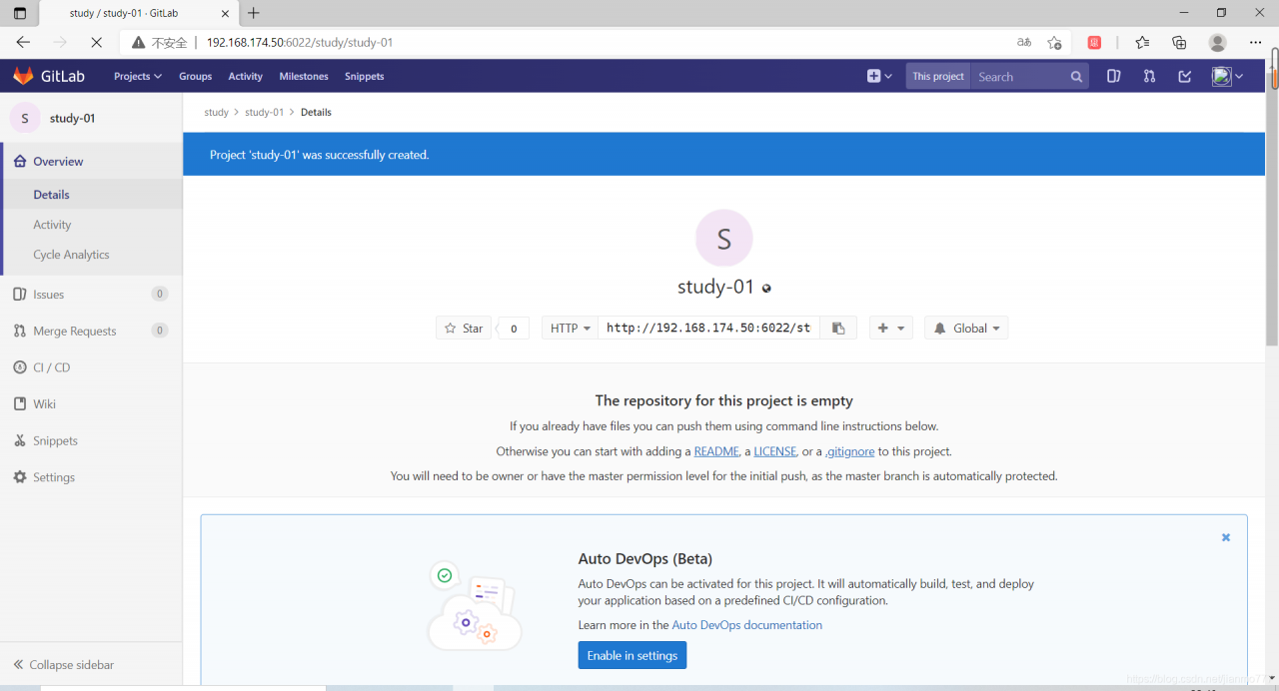
Task: Open the HTTP protocol dropdown
Action: click(570, 328)
